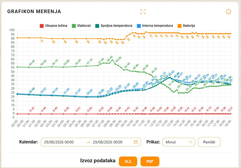The height and width of the screenshot is (168, 241).
Task: Hide Spoljna temperatura series
Action: [x=114, y=26]
